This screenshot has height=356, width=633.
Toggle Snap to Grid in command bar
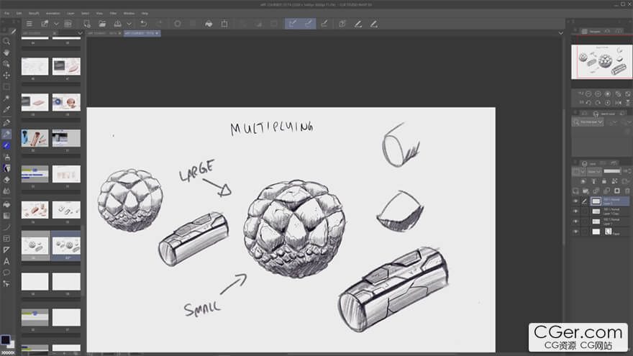point(324,24)
